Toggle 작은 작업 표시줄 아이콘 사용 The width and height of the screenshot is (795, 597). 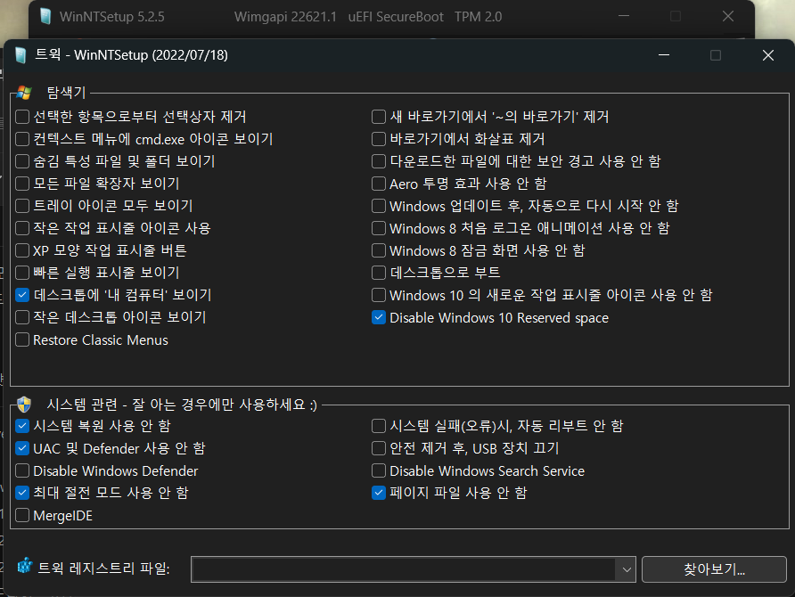pos(22,228)
